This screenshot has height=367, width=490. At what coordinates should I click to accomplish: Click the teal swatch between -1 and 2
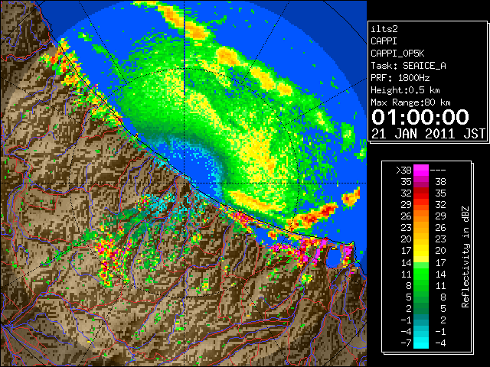click(421, 320)
